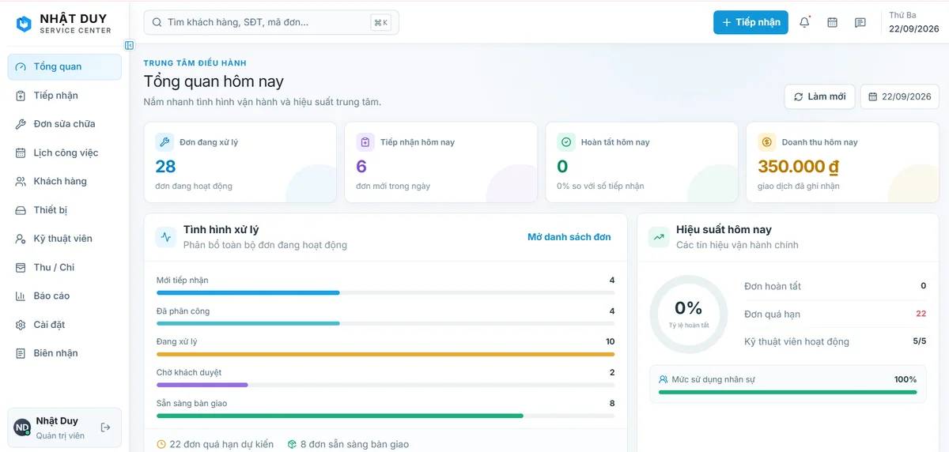This screenshot has height=452, width=949.
Task: Open Tổng quan in sidebar
Action: pyautogui.click(x=65, y=66)
